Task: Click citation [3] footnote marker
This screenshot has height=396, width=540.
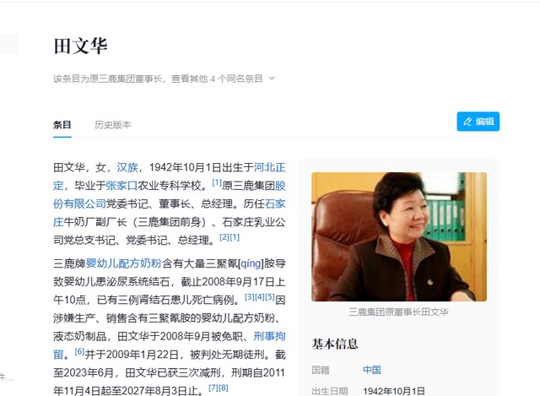Action: [250, 296]
